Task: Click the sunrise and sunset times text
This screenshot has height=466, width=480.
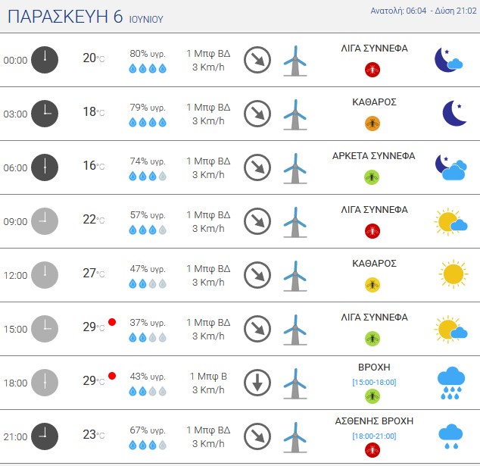Action: (424, 11)
